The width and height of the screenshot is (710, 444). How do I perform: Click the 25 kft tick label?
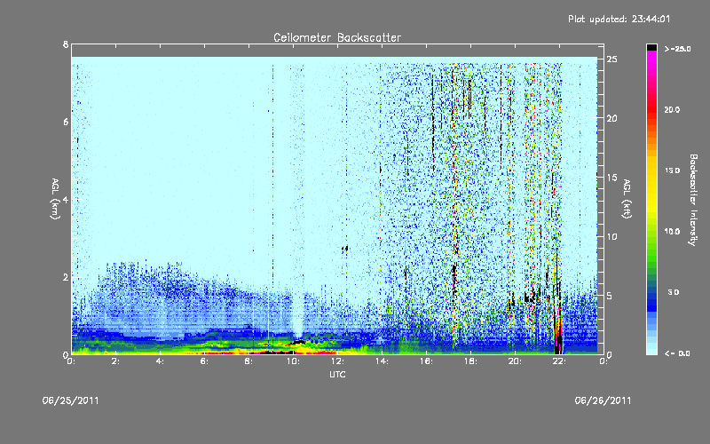pyautogui.click(x=612, y=59)
